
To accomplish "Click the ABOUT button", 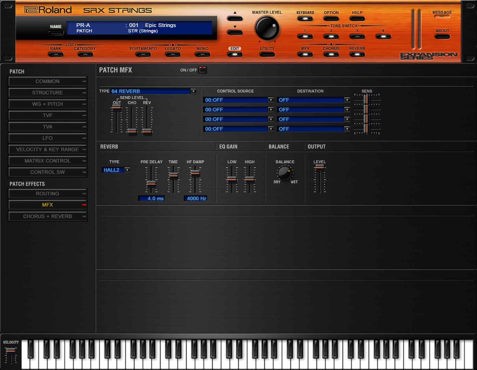I will (442, 36).
